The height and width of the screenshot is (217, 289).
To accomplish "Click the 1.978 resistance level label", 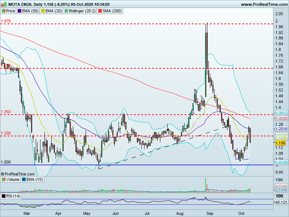I will point(6,21).
